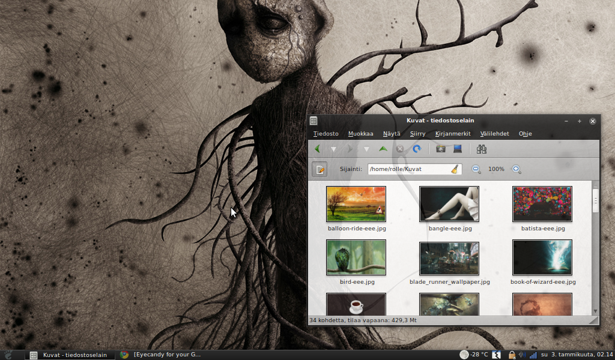
Task: Open the Tiedosto menu
Action: 326,134
